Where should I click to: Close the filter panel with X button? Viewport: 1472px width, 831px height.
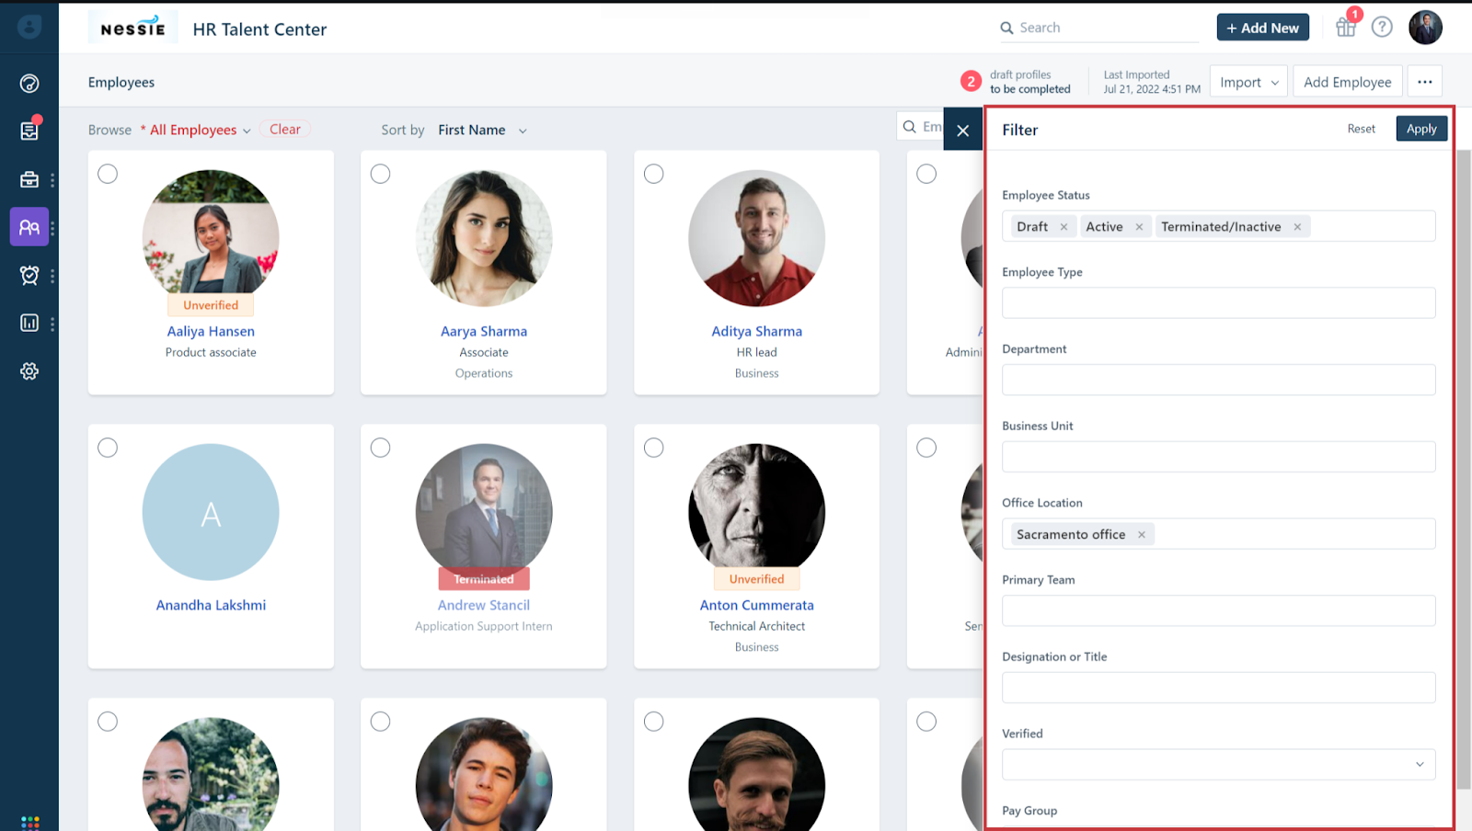pyautogui.click(x=963, y=131)
